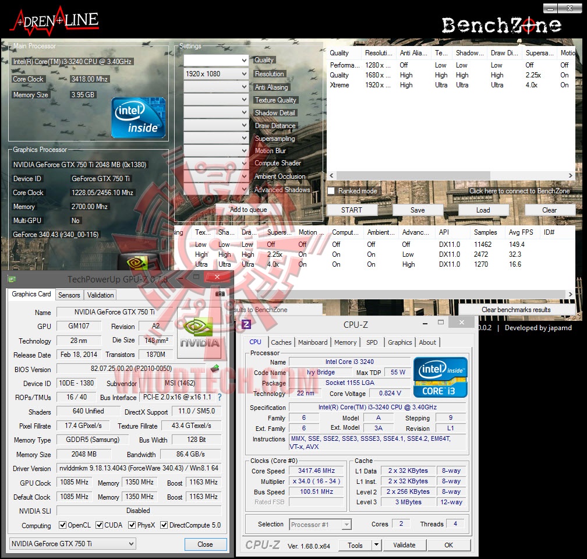Click the CPU-Z title bar Z icon
The width and height of the screenshot is (587, 559).
tap(246, 324)
